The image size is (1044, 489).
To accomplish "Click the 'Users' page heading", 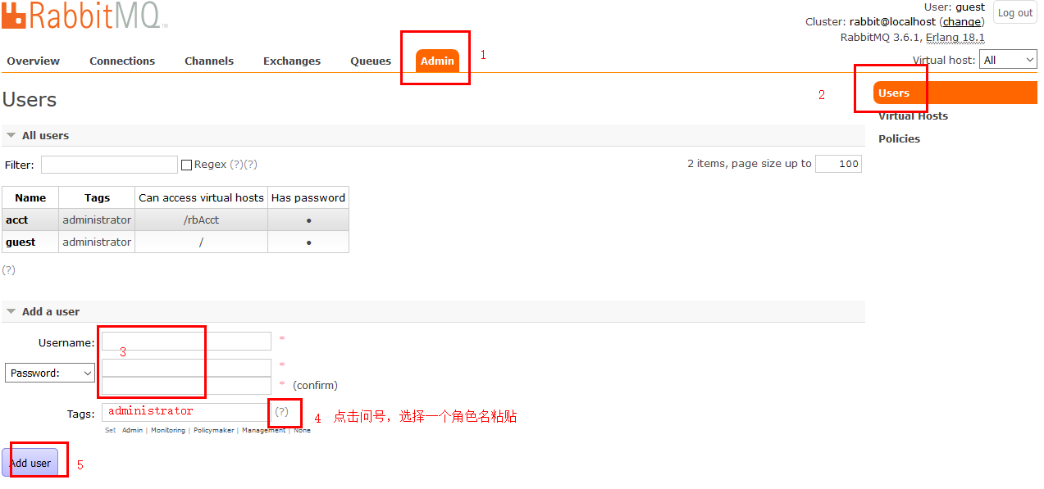I will click(30, 100).
